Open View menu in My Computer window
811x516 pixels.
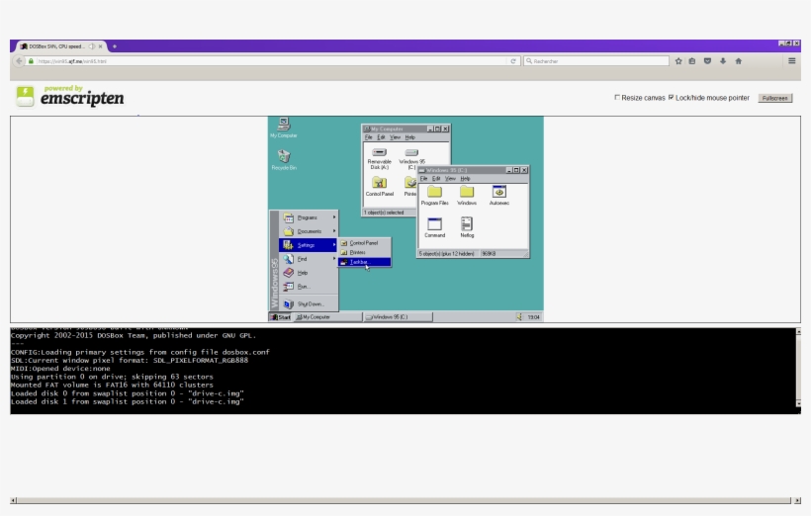396,137
